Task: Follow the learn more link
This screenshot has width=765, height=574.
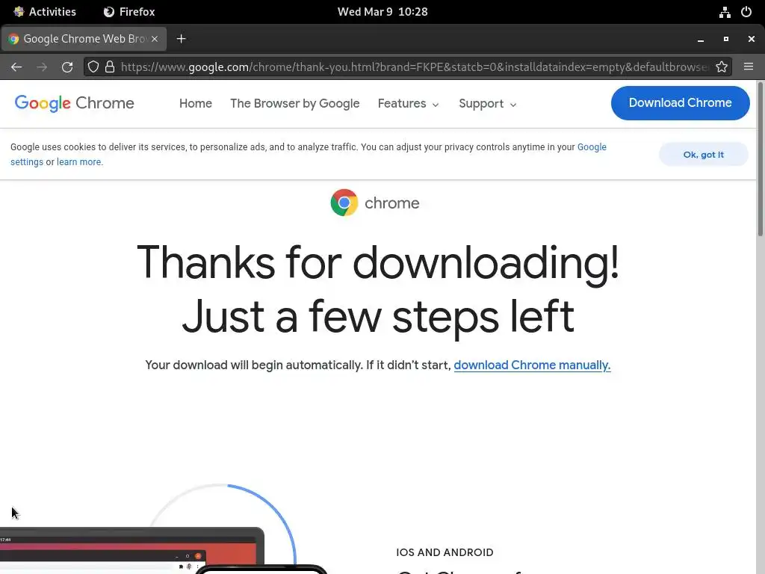Action: pyautogui.click(x=78, y=162)
